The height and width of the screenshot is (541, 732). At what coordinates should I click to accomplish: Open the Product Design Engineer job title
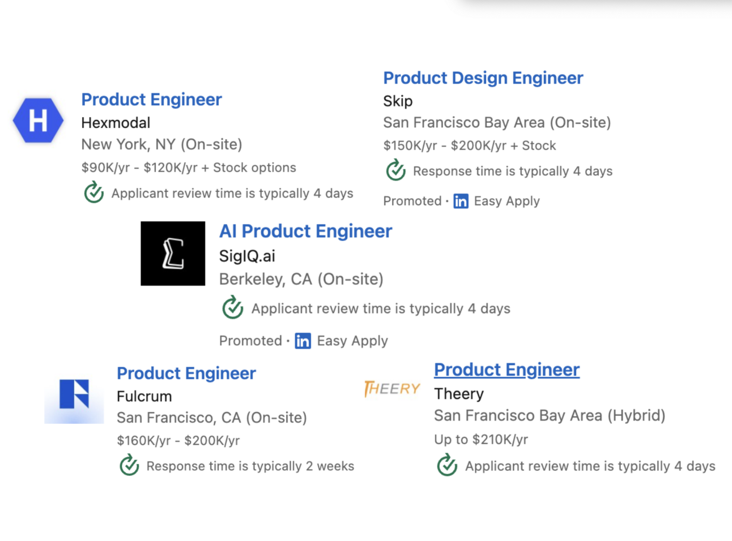click(x=483, y=78)
